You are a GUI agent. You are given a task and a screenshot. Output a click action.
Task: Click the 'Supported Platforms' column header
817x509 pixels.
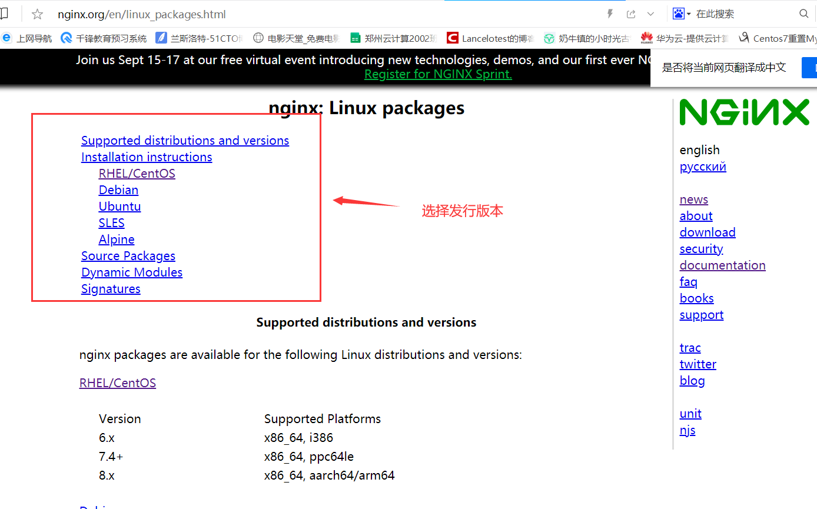[x=323, y=419]
